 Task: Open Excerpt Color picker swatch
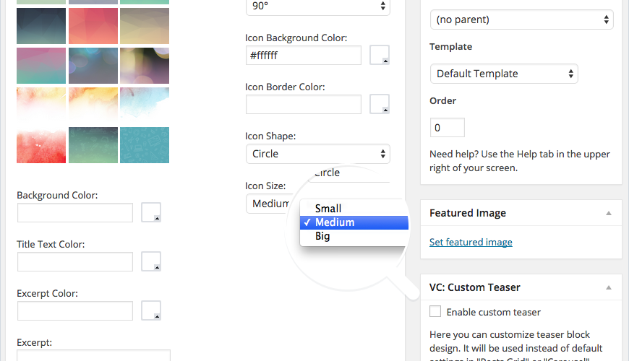151,310
